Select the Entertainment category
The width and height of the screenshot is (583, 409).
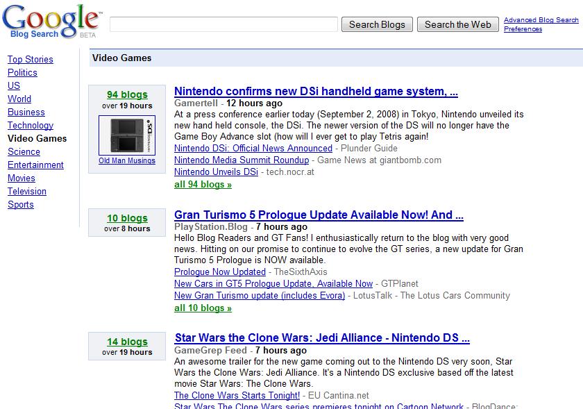click(34, 165)
